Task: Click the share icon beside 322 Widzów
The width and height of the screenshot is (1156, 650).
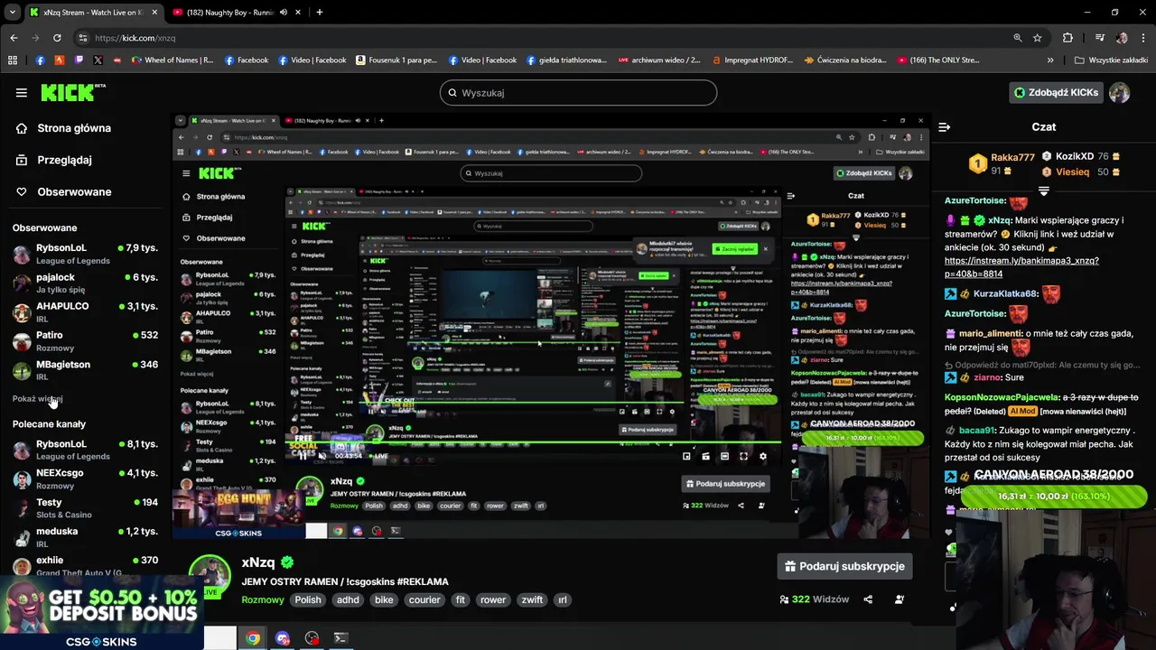Action: (x=868, y=599)
